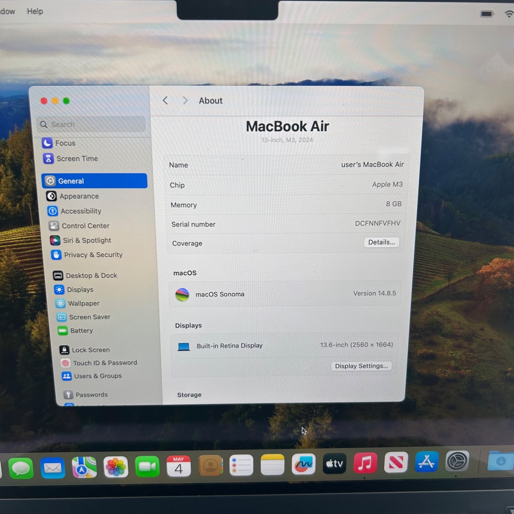Viewport: 514px width, 514px height.
Task: Open the Help menu
Action: (x=35, y=11)
